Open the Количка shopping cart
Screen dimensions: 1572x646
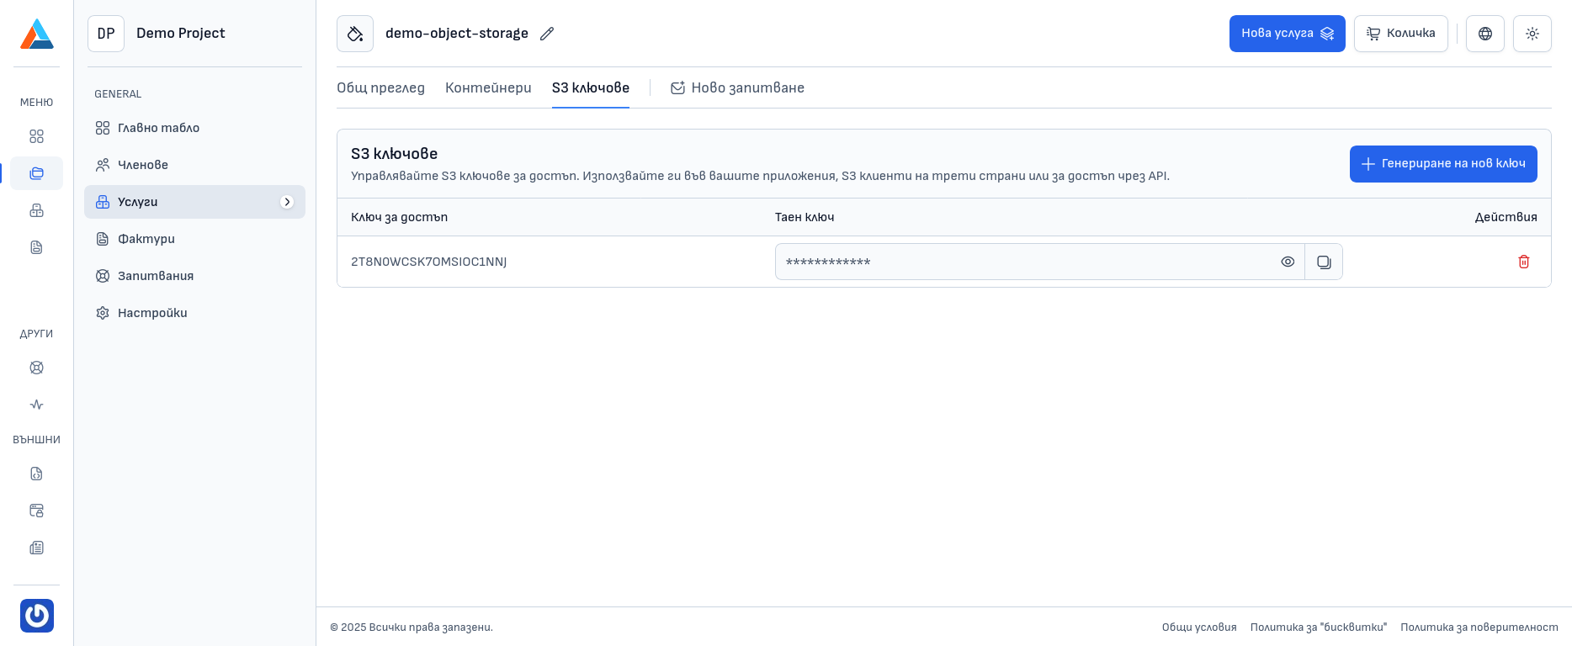click(x=1400, y=34)
